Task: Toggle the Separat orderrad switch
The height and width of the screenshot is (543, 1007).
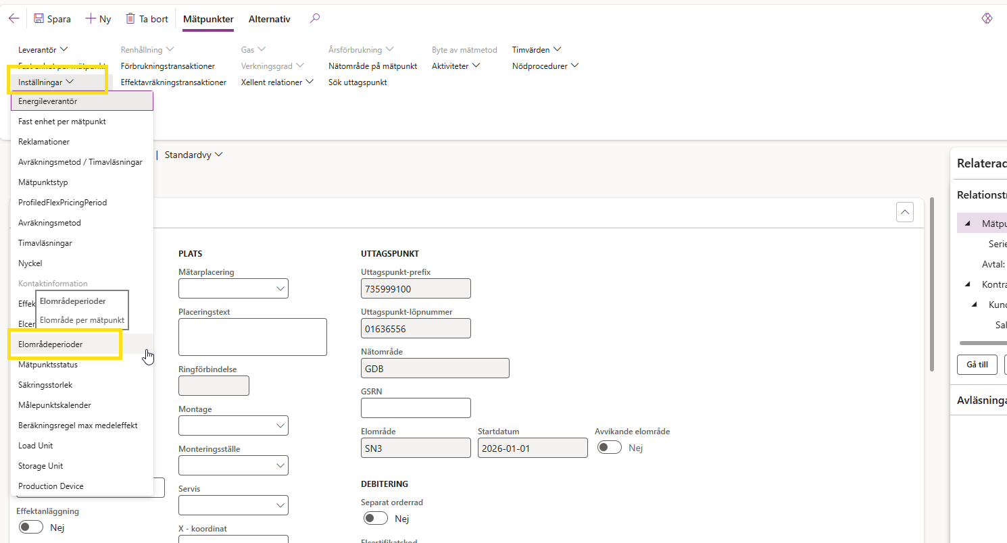Action: (x=376, y=519)
